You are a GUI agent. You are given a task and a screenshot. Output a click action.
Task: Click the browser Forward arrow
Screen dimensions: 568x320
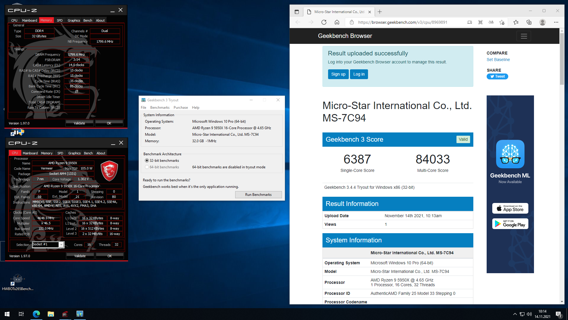pyautogui.click(x=311, y=22)
